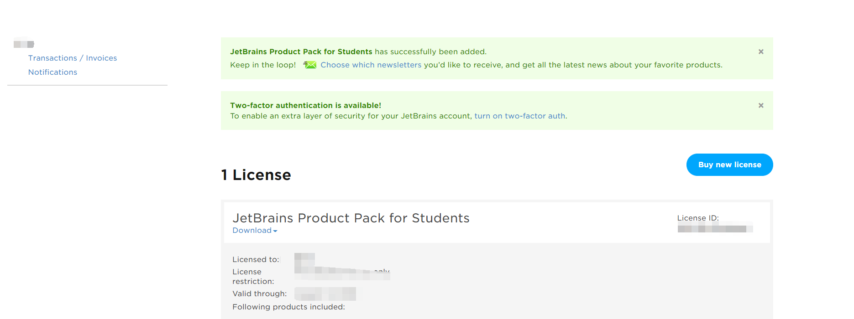Click the green envelope newsletter icon
This screenshot has height=319, width=854.
coord(310,65)
